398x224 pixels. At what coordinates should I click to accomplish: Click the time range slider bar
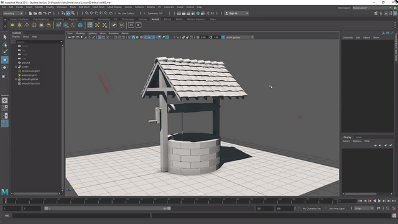click(x=107, y=208)
